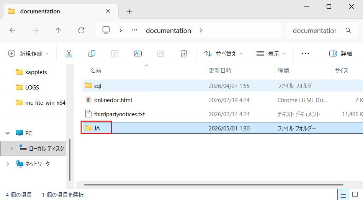Rename the selected item
This screenshot has width=363, height=200.
coord(138,54)
